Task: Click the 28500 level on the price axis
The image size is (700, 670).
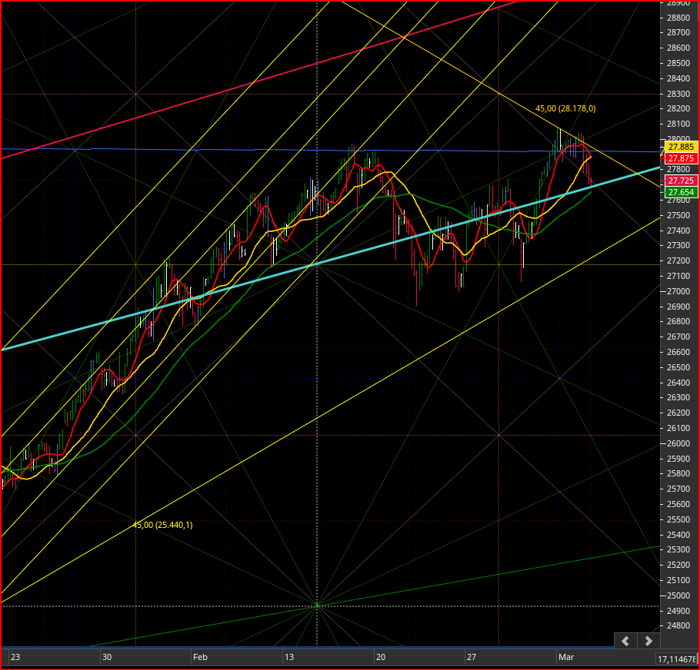Action: pyautogui.click(x=678, y=63)
